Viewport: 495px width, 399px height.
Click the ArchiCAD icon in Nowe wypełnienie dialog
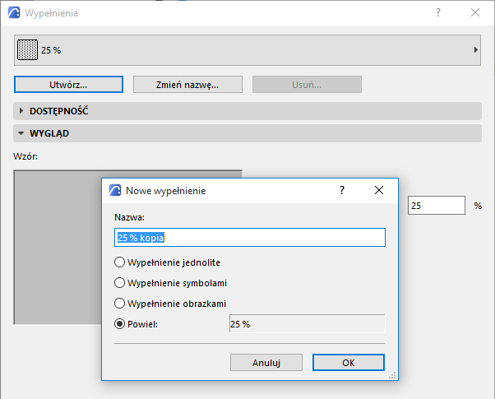point(115,190)
